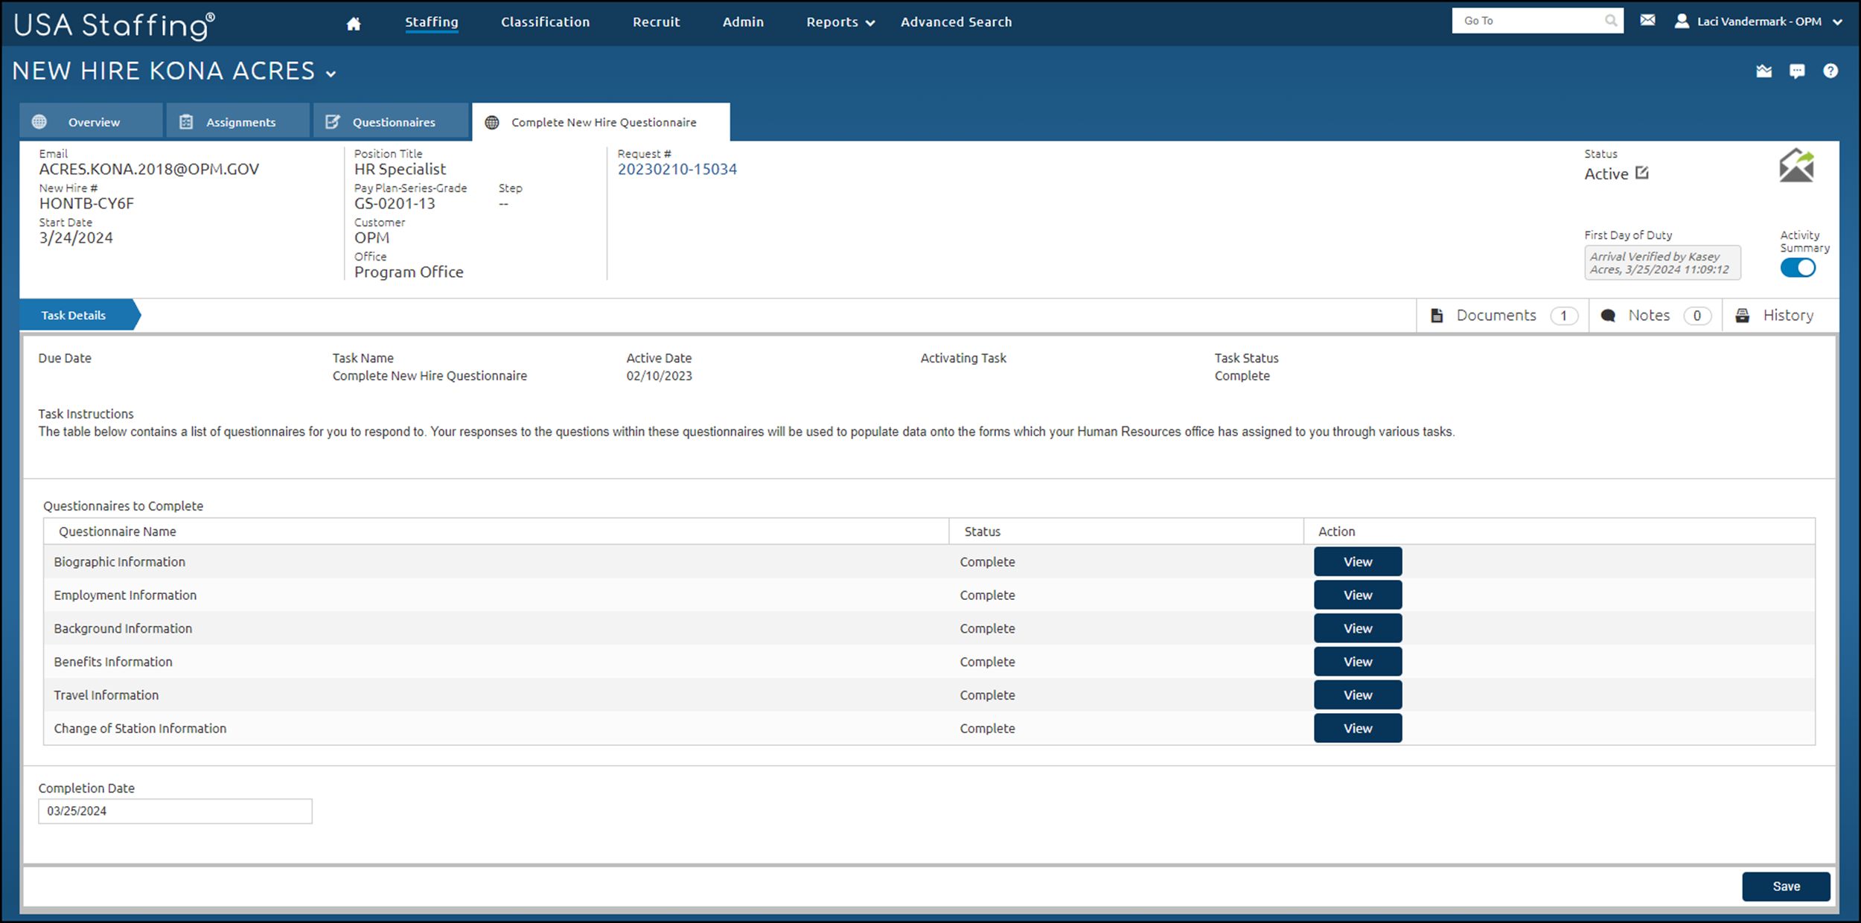Open the Questionnaires tab
The width and height of the screenshot is (1861, 923).
coord(392,122)
